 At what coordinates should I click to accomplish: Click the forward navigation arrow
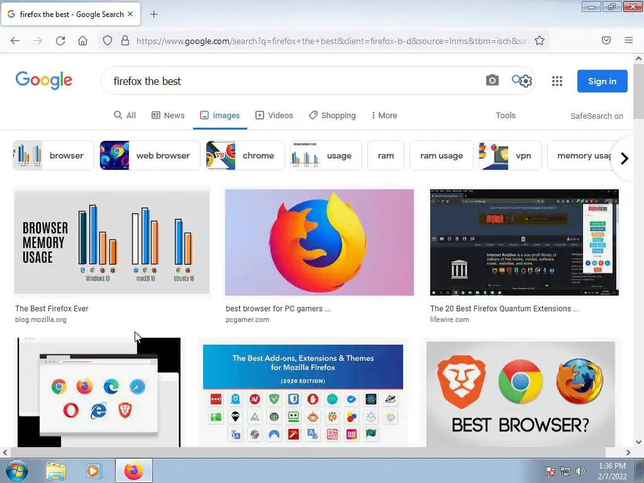38,41
